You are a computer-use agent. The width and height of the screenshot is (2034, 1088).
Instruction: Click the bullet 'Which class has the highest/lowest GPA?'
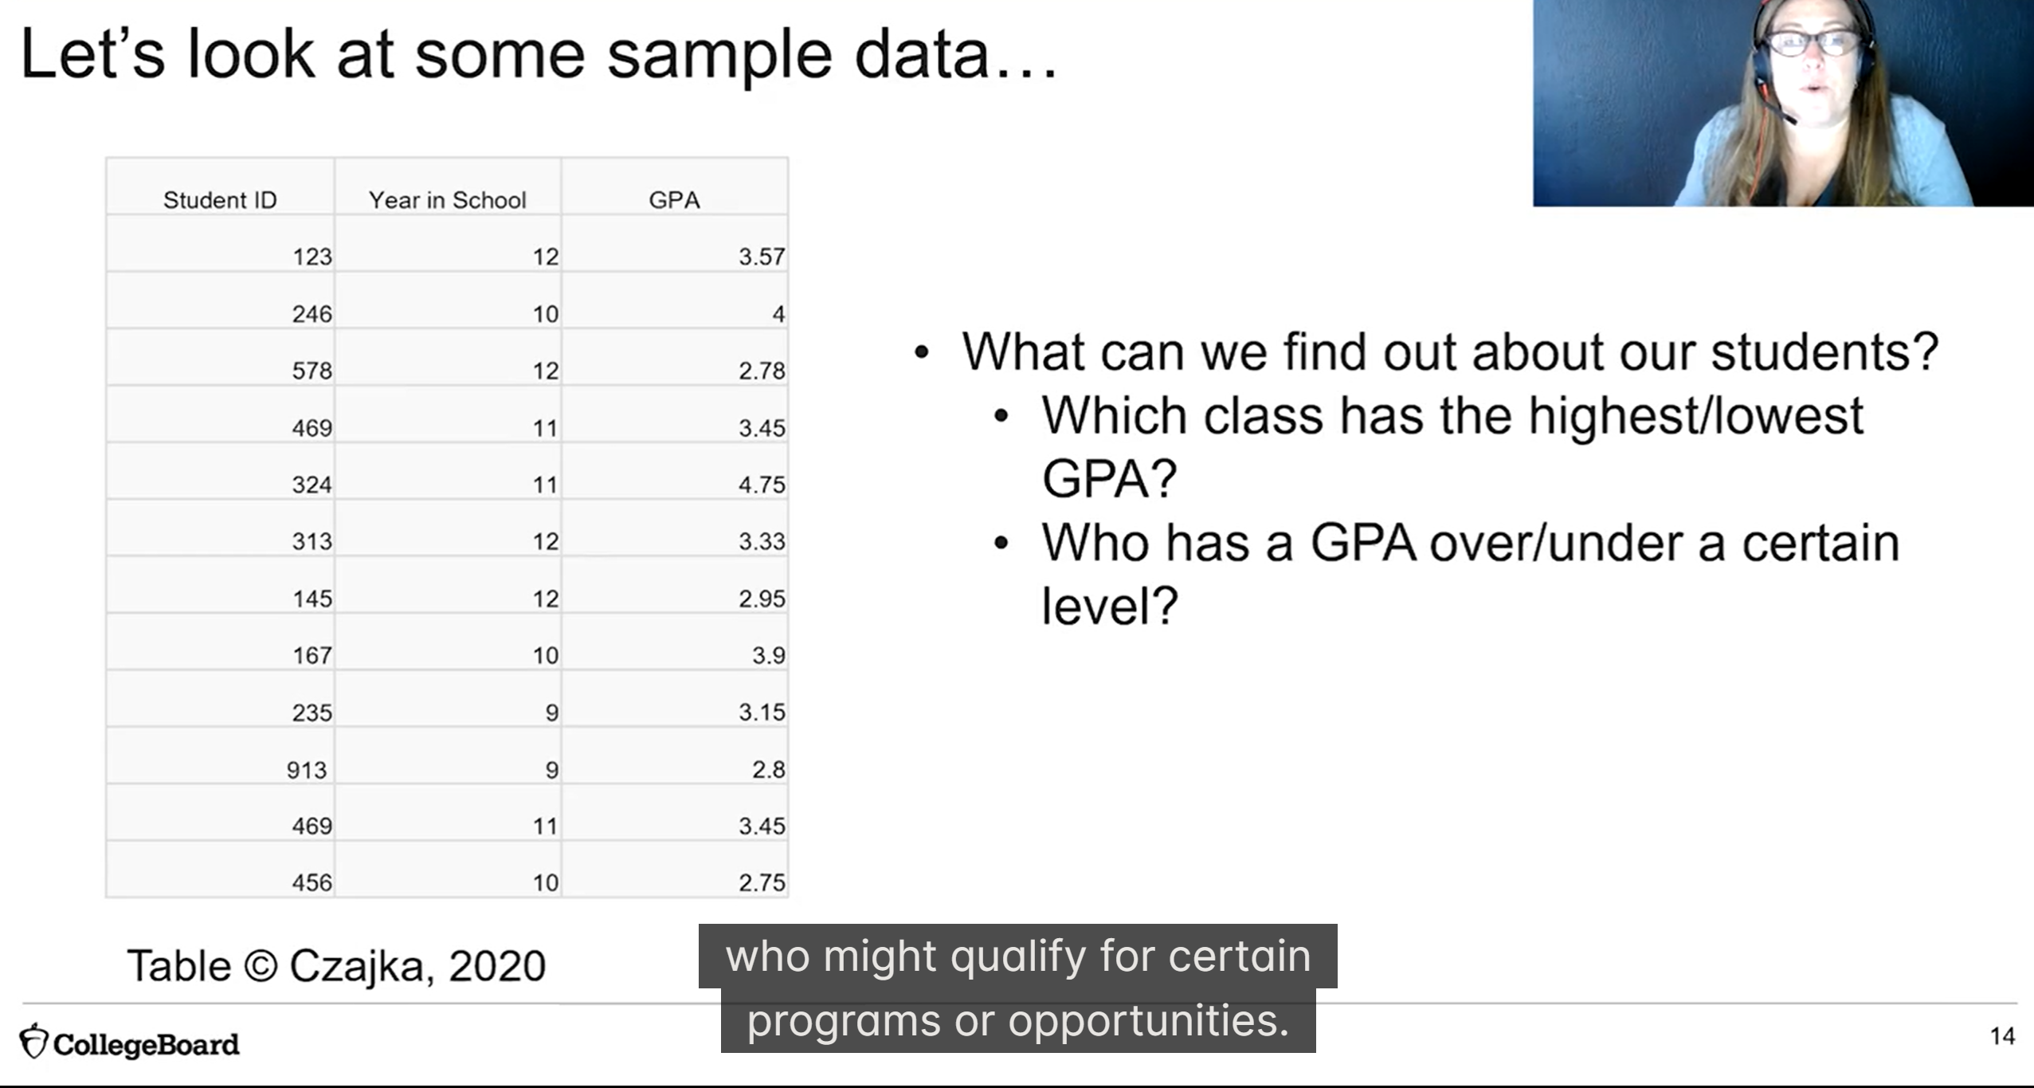(1452, 447)
